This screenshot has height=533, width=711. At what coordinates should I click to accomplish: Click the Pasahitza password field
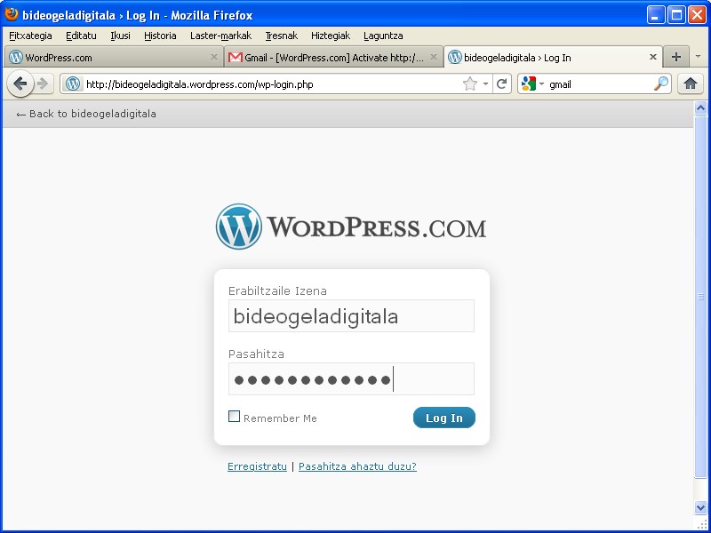[351, 379]
